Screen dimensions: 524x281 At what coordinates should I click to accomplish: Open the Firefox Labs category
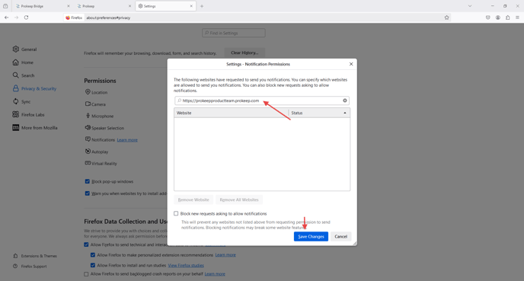(28, 114)
